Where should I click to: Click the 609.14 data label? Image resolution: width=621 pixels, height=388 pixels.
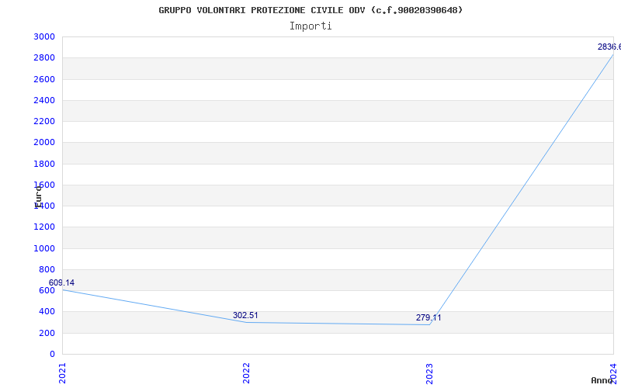(x=61, y=282)
